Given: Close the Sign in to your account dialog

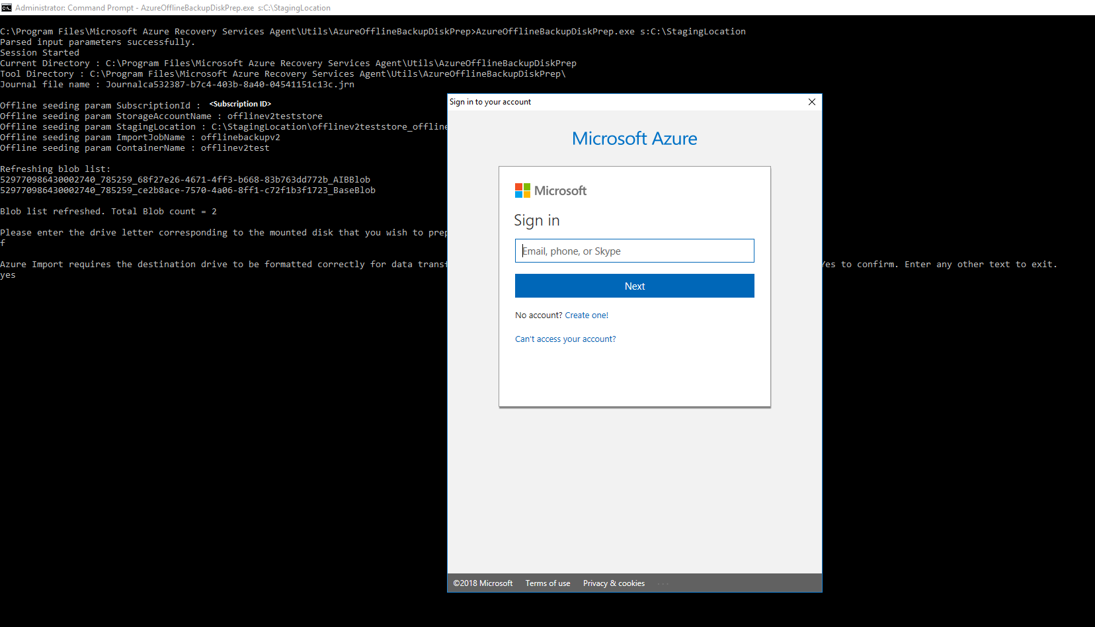Looking at the screenshot, I should 811,102.
